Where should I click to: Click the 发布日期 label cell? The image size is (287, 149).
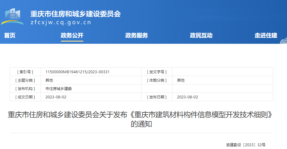pos(157,97)
